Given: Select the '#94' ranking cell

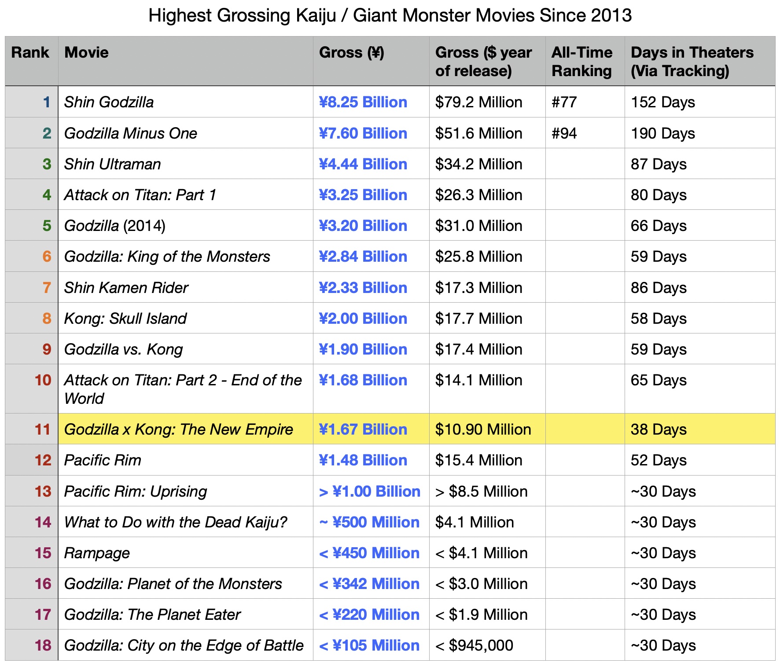Looking at the screenshot, I should point(585,132).
